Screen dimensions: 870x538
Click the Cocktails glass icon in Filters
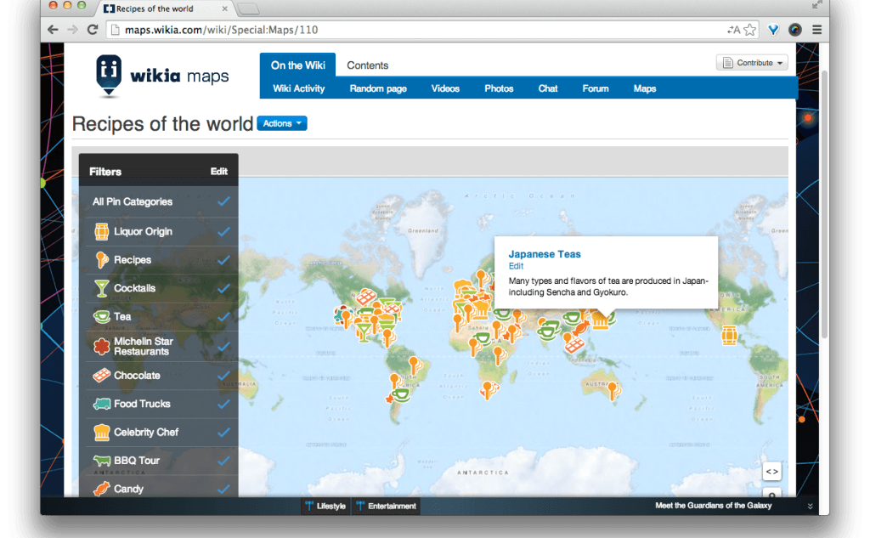101,288
